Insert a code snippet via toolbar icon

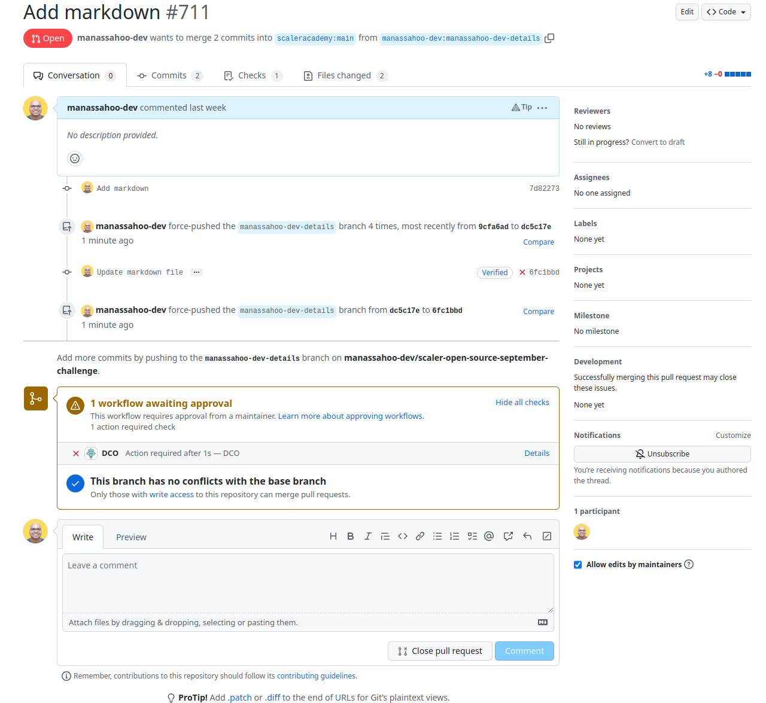click(402, 536)
